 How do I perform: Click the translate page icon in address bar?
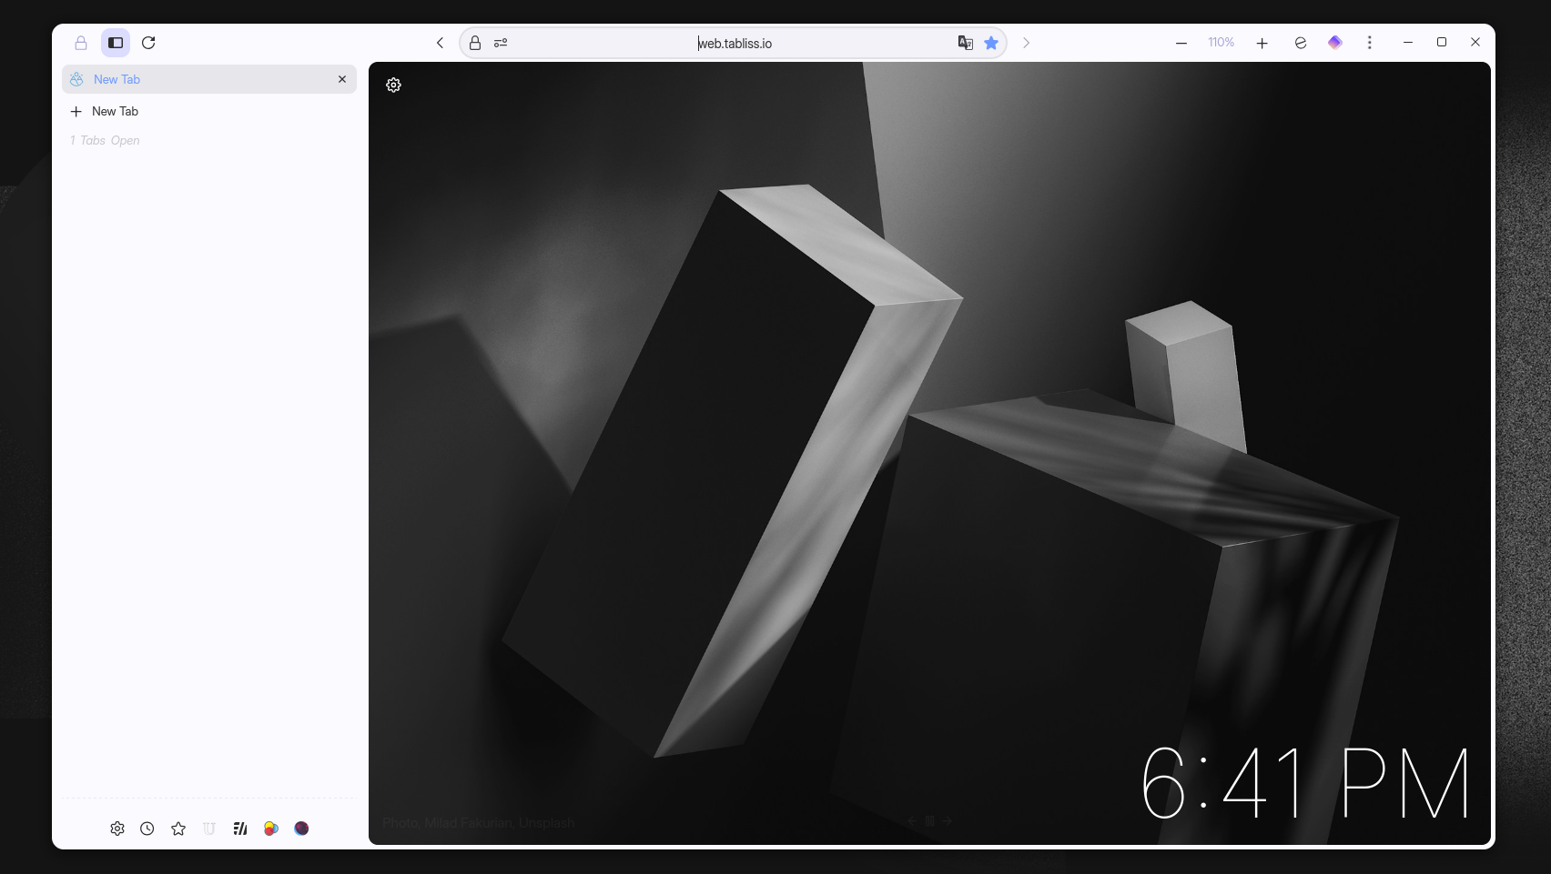pos(965,43)
